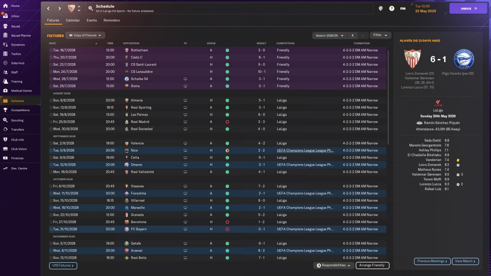Viewport: 491px width, 276px height.
Task: Click the Sevilla club badge in top bar
Action: coord(71,8)
